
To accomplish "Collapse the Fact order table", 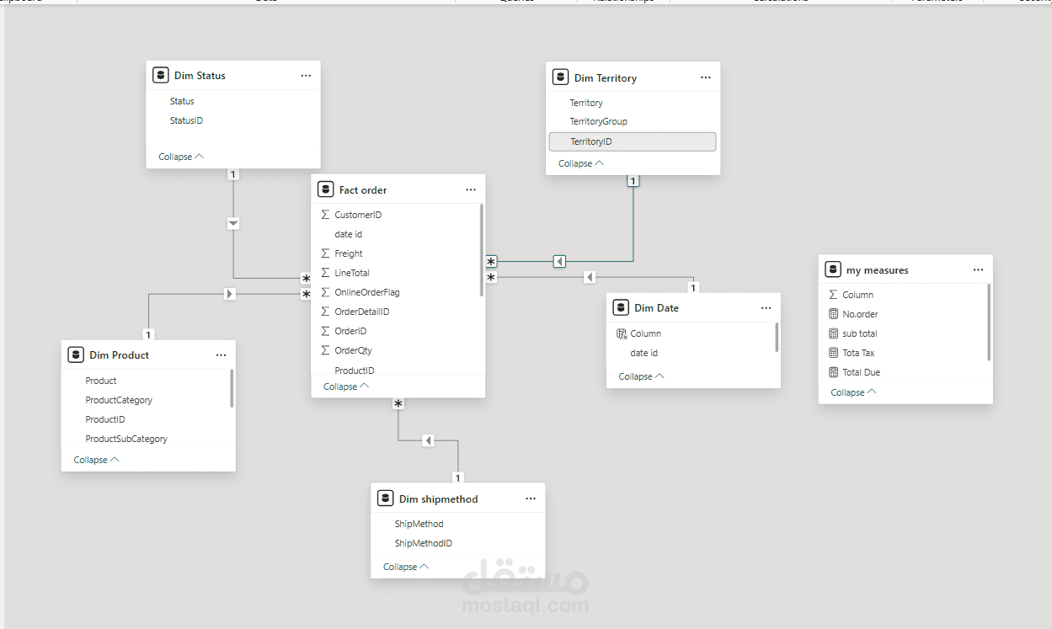I will 345,386.
